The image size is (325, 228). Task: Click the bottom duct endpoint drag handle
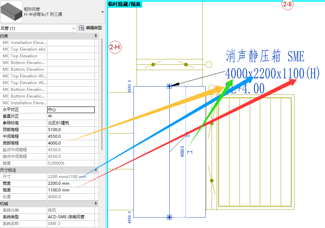click(169, 217)
